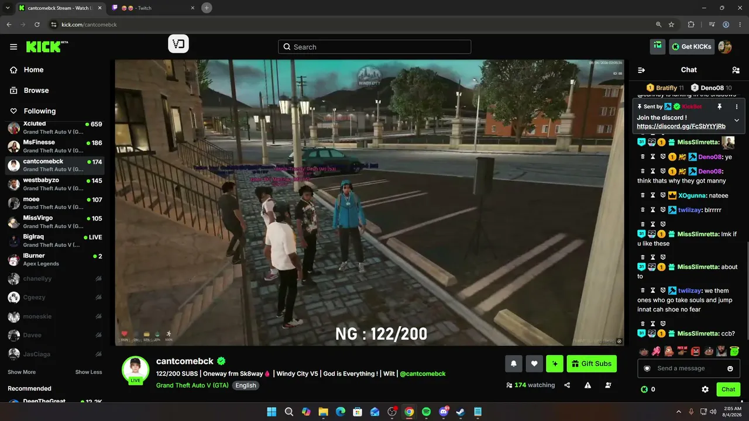
Task: Timeout XOgunna with hourglass icon
Action: tap(652, 195)
